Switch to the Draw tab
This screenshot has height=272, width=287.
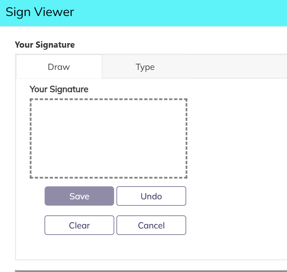(59, 67)
